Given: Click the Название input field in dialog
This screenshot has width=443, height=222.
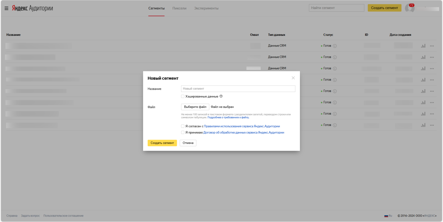Looking at the screenshot, I should pos(238,89).
